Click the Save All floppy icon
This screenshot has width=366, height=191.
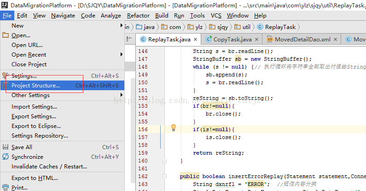[6, 147]
